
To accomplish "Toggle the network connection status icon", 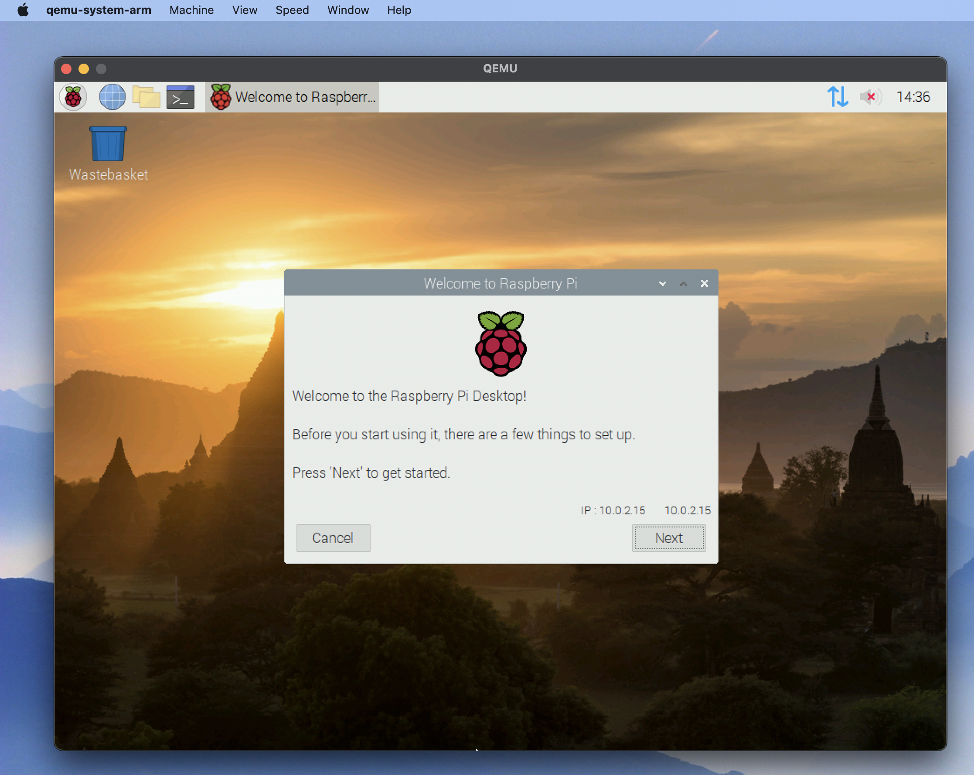I will pyautogui.click(x=836, y=96).
